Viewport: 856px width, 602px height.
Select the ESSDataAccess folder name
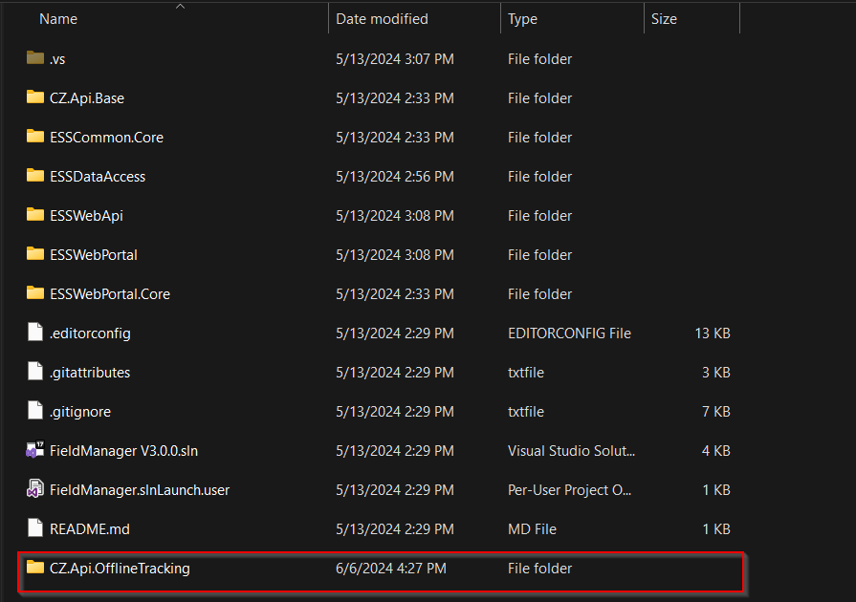(x=98, y=177)
